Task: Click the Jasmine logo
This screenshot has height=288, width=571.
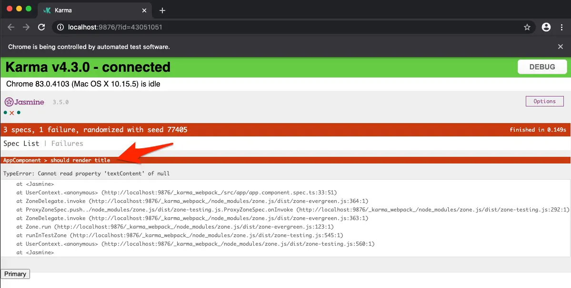Action: point(24,102)
